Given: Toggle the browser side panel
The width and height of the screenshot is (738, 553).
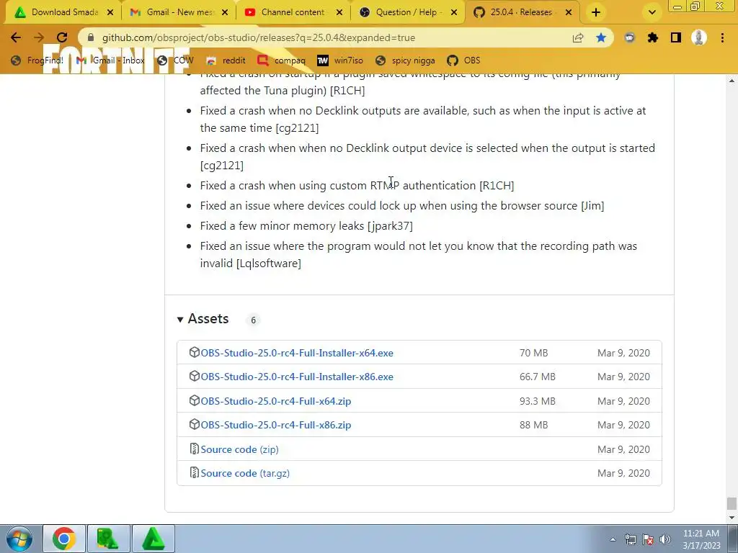Looking at the screenshot, I should coord(676,37).
